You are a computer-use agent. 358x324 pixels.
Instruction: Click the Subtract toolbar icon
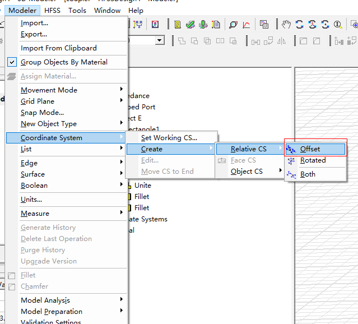pyautogui.click(x=194, y=41)
